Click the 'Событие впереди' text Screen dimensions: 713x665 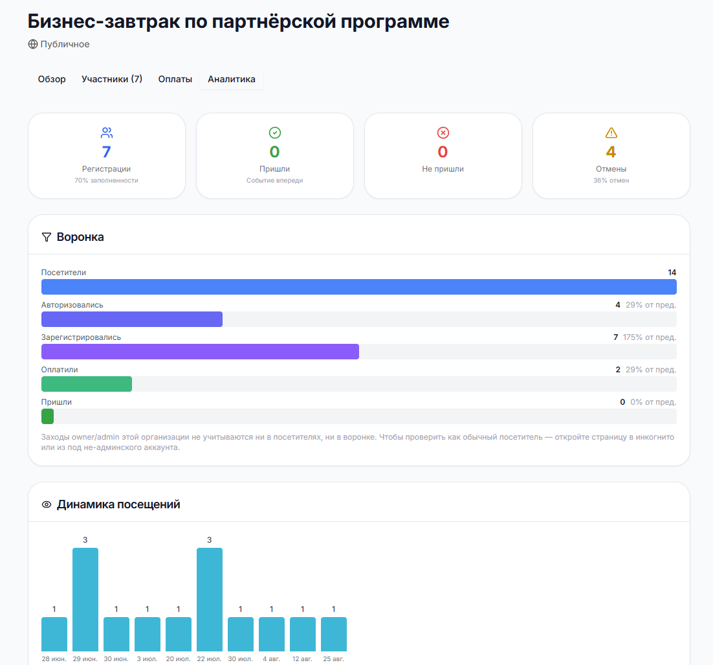[x=274, y=180]
